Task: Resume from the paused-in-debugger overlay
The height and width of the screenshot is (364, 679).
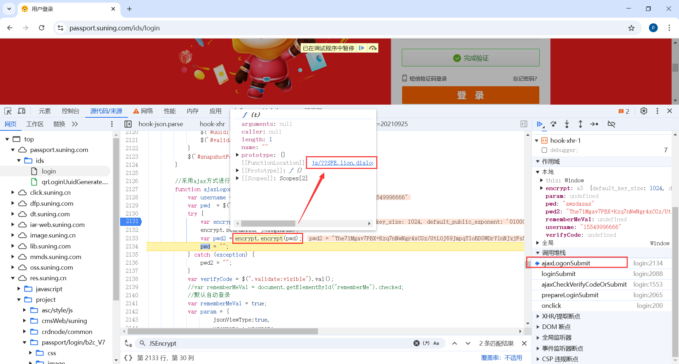Action: [361, 48]
